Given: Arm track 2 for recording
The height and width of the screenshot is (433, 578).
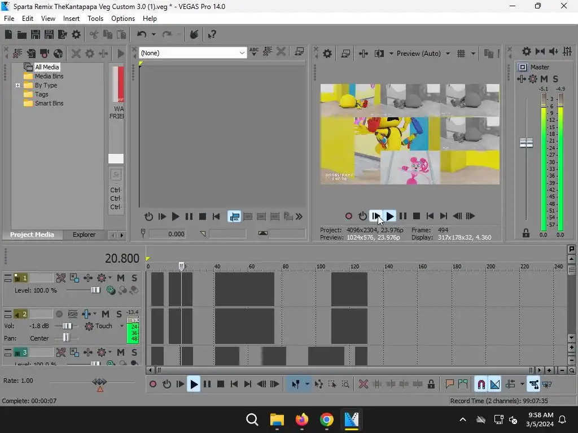Looking at the screenshot, I should [59, 314].
